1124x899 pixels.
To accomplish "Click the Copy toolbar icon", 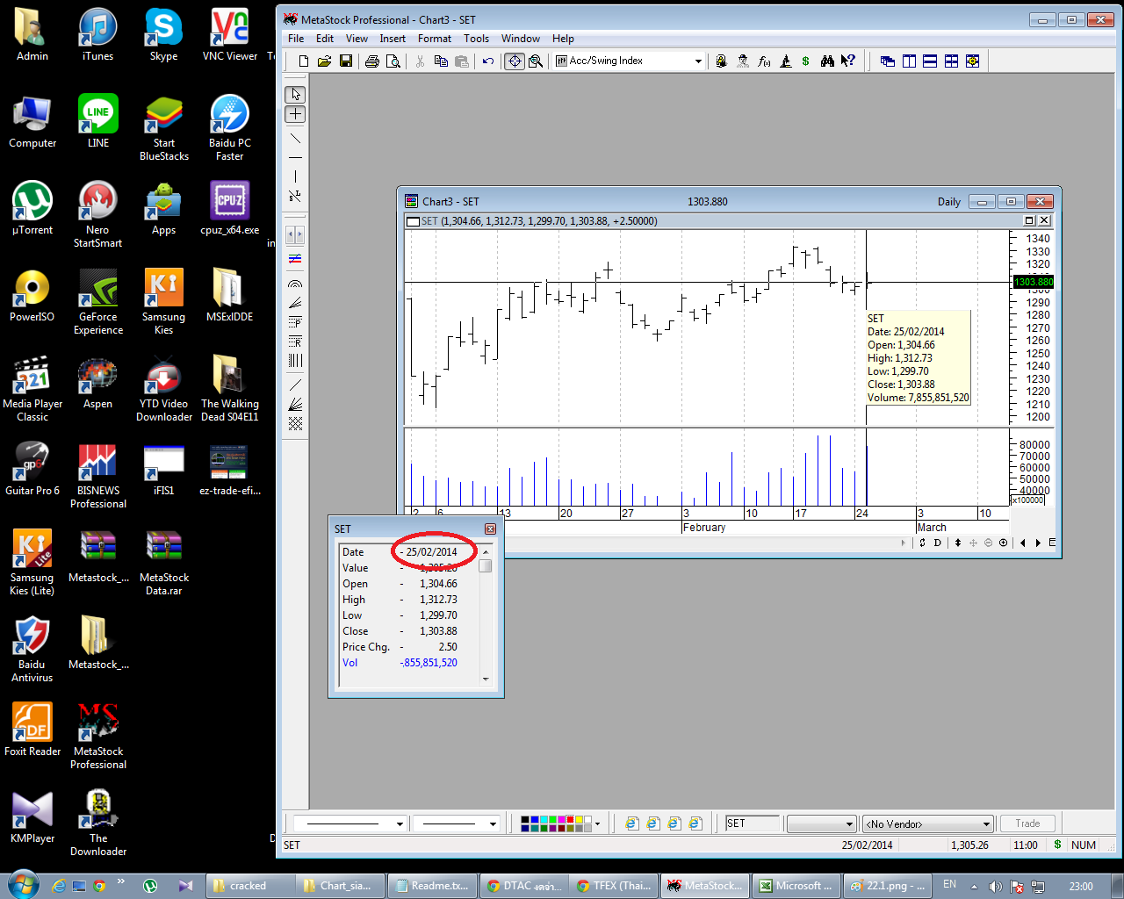I will (x=441, y=61).
